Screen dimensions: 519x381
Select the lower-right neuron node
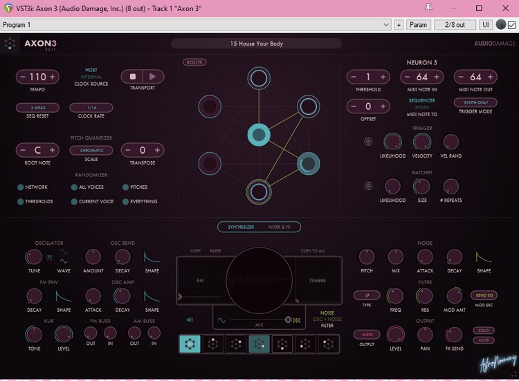(x=309, y=163)
